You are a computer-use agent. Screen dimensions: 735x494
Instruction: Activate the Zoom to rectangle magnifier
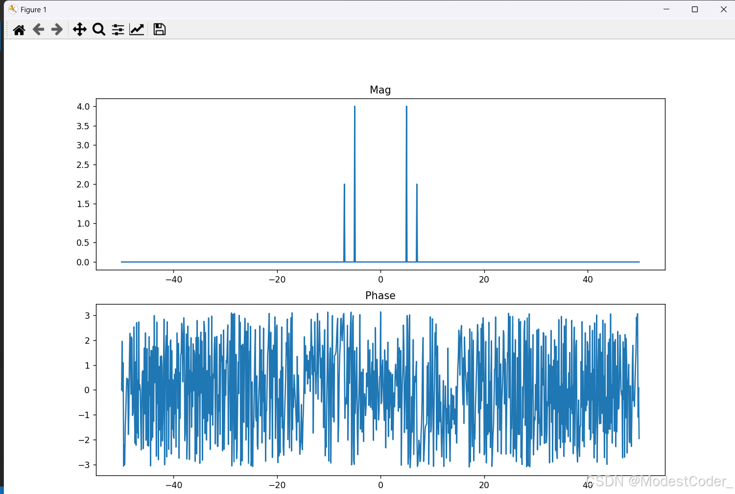(99, 30)
